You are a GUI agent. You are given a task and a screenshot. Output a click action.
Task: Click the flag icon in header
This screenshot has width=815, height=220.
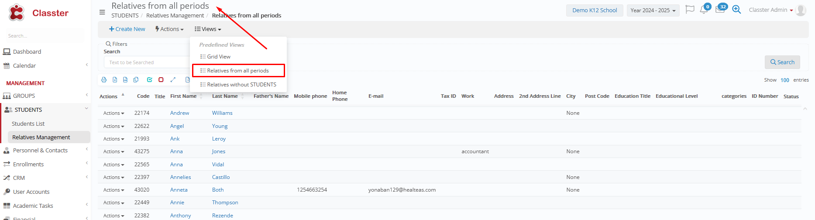(x=690, y=10)
